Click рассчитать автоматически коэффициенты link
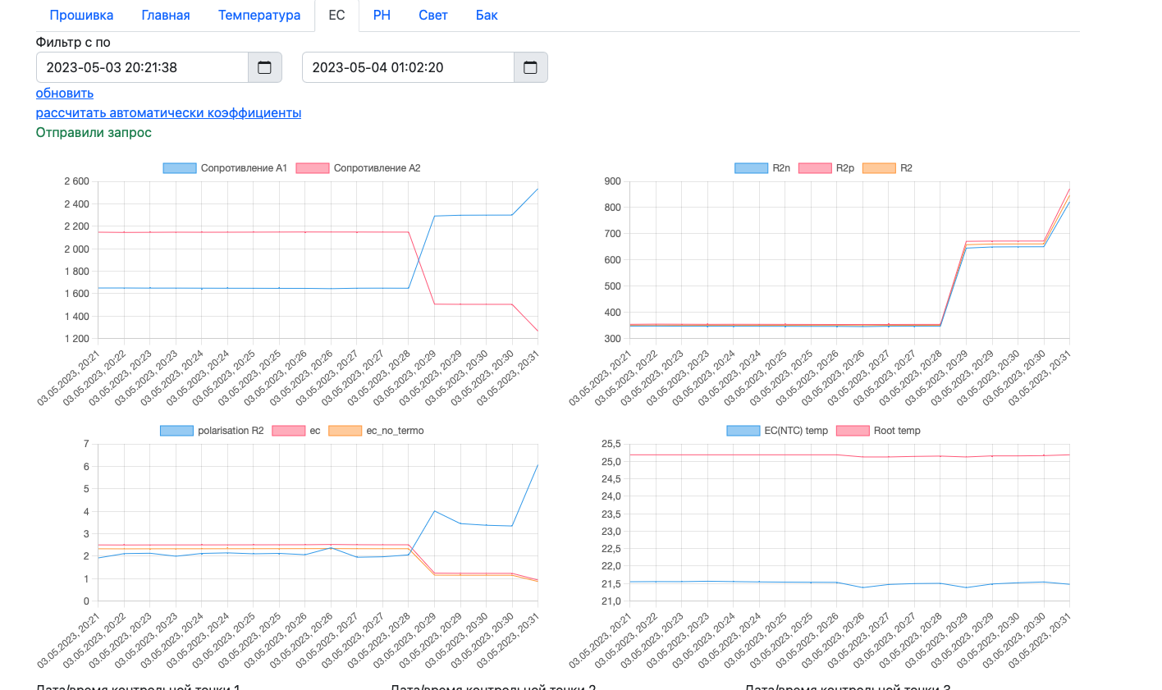This screenshot has width=1162, height=690. pos(168,112)
